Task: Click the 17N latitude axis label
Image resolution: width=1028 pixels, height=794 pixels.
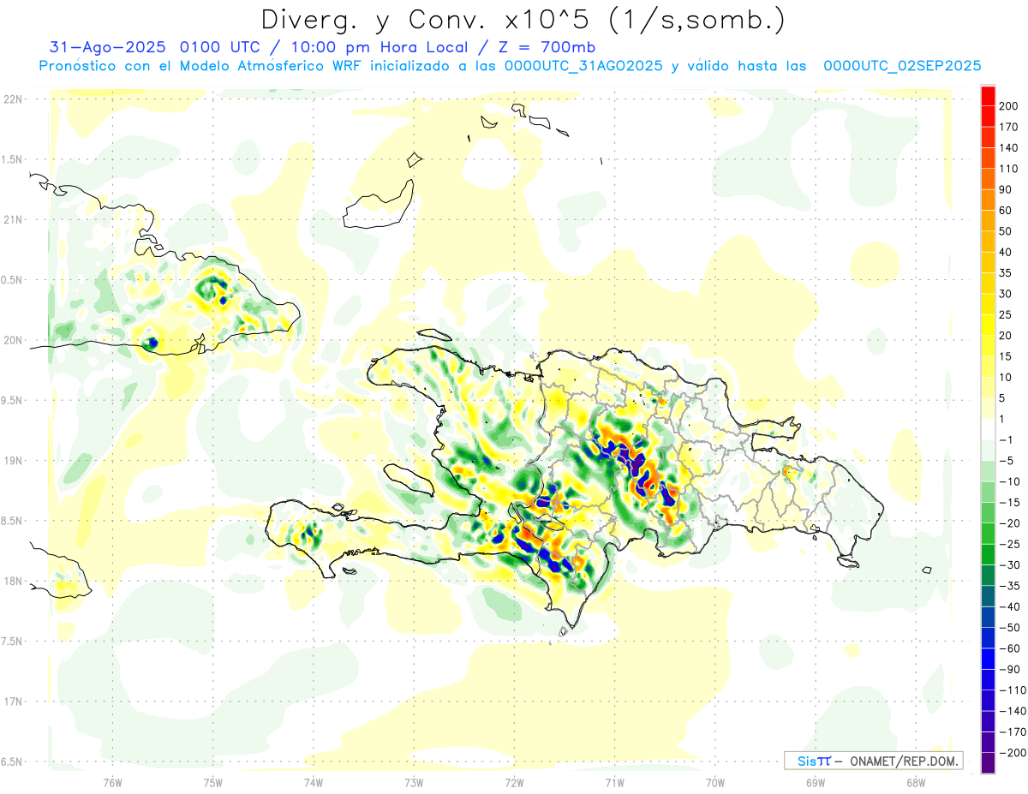Action: pyautogui.click(x=12, y=701)
